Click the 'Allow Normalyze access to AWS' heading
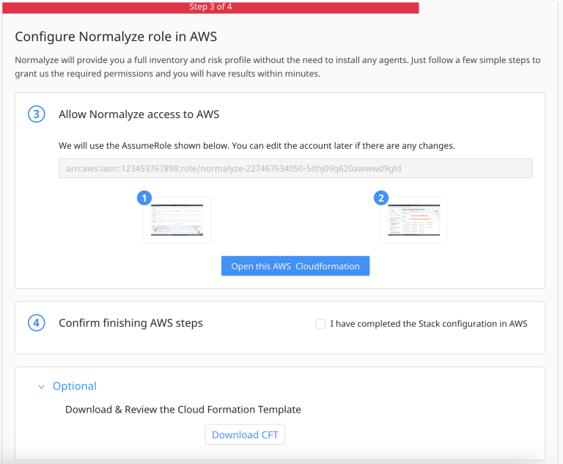Viewport: 563px width, 464px height. [139, 114]
